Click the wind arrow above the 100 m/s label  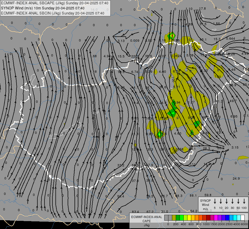(244, 201)
